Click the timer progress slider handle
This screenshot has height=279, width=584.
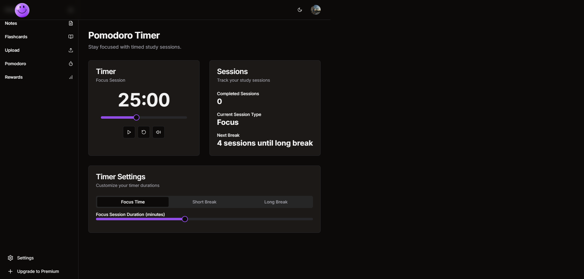(x=136, y=117)
